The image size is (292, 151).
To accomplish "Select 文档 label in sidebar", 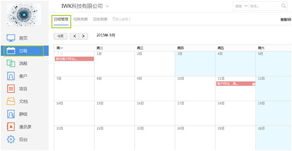I will [23, 102].
